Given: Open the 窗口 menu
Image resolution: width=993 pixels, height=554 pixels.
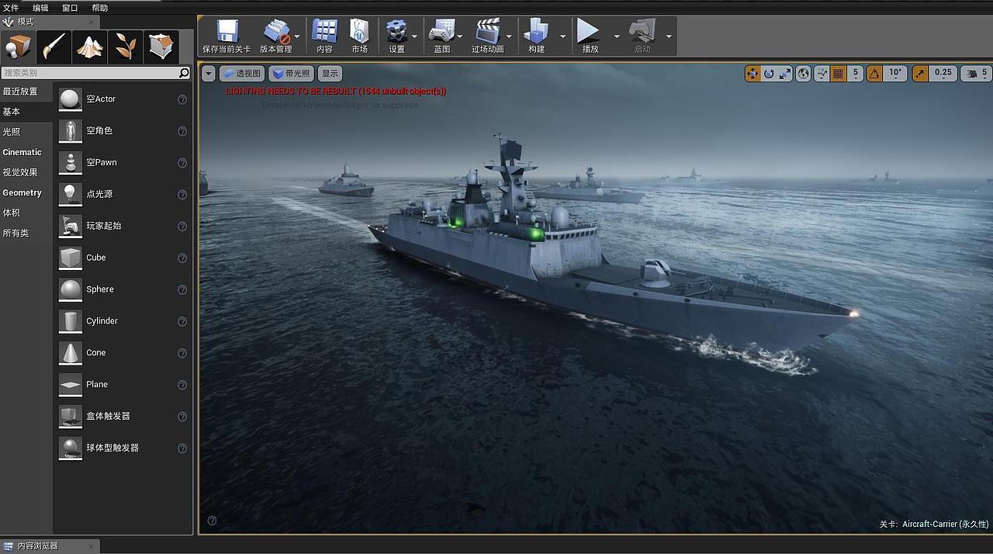Looking at the screenshot, I should (70, 7).
